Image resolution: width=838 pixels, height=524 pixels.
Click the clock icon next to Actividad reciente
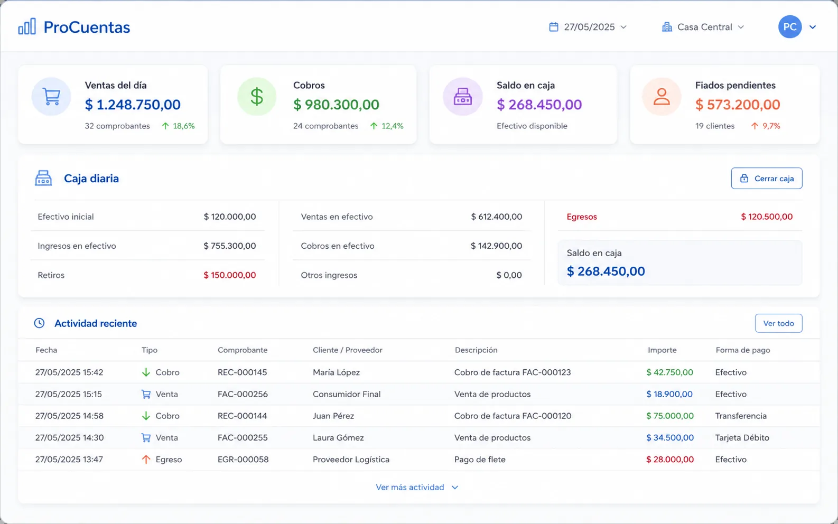click(x=40, y=323)
